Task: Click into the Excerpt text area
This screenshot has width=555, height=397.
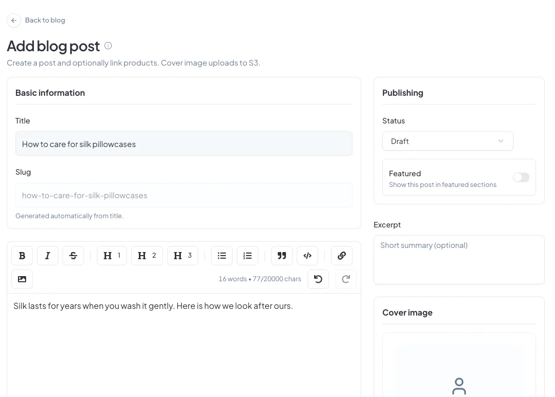Action: pyautogui.click(x=459, y=260)
